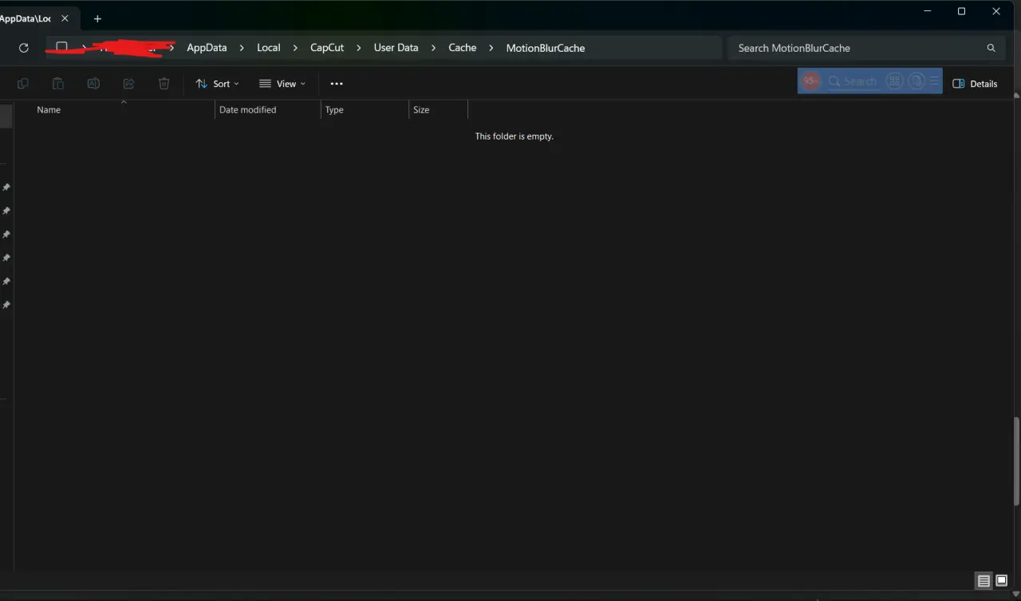Expand the chevron between Local and CapCut
Viewport: 1021px width, 601px height.
click(x=295, y=48)
